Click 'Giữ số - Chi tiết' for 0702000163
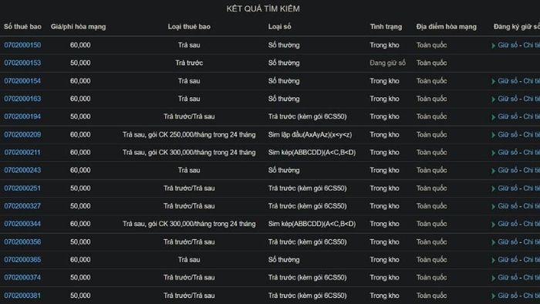540x304 pixels. tap(518, 99)
